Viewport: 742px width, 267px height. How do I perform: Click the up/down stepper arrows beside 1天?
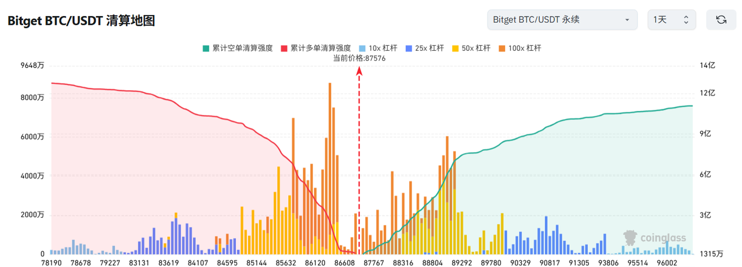tap(686, 20)
